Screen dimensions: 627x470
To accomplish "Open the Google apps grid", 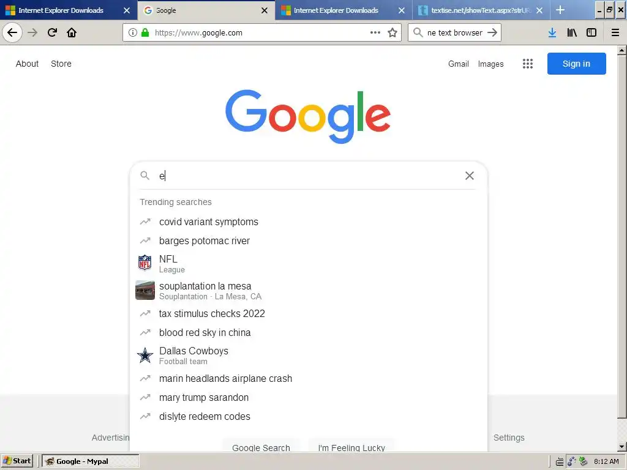I will point(527,64).
